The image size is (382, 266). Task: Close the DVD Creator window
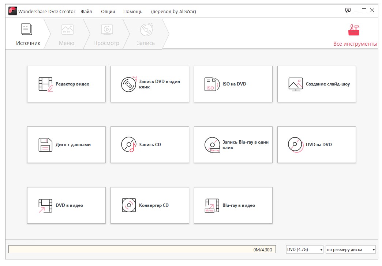[x=372, y=10]
